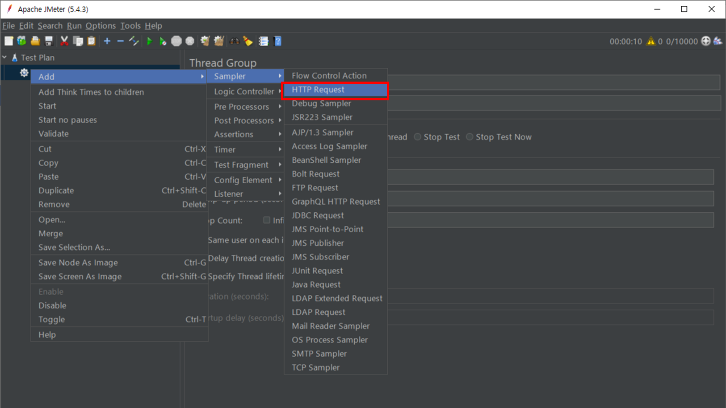726x408 pixels.
Task: Select Toggle in context menu
Action: point(119,319)
